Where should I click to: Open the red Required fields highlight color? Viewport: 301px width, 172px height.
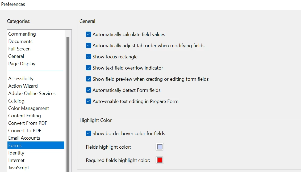click(x=160, y=160)
